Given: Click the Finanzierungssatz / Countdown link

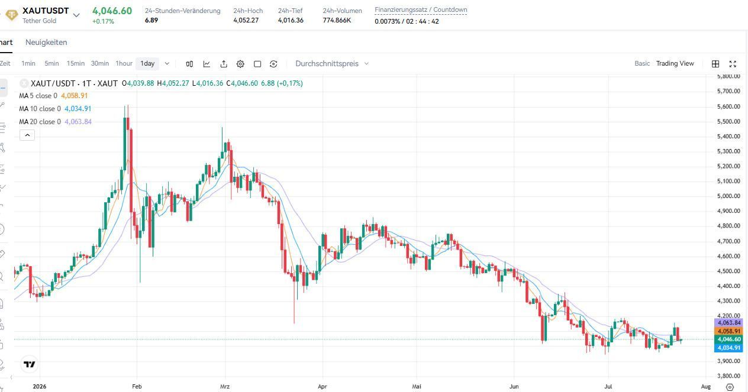Looking at the screenshot, I should pyautogui.click(x=421, y=10).
